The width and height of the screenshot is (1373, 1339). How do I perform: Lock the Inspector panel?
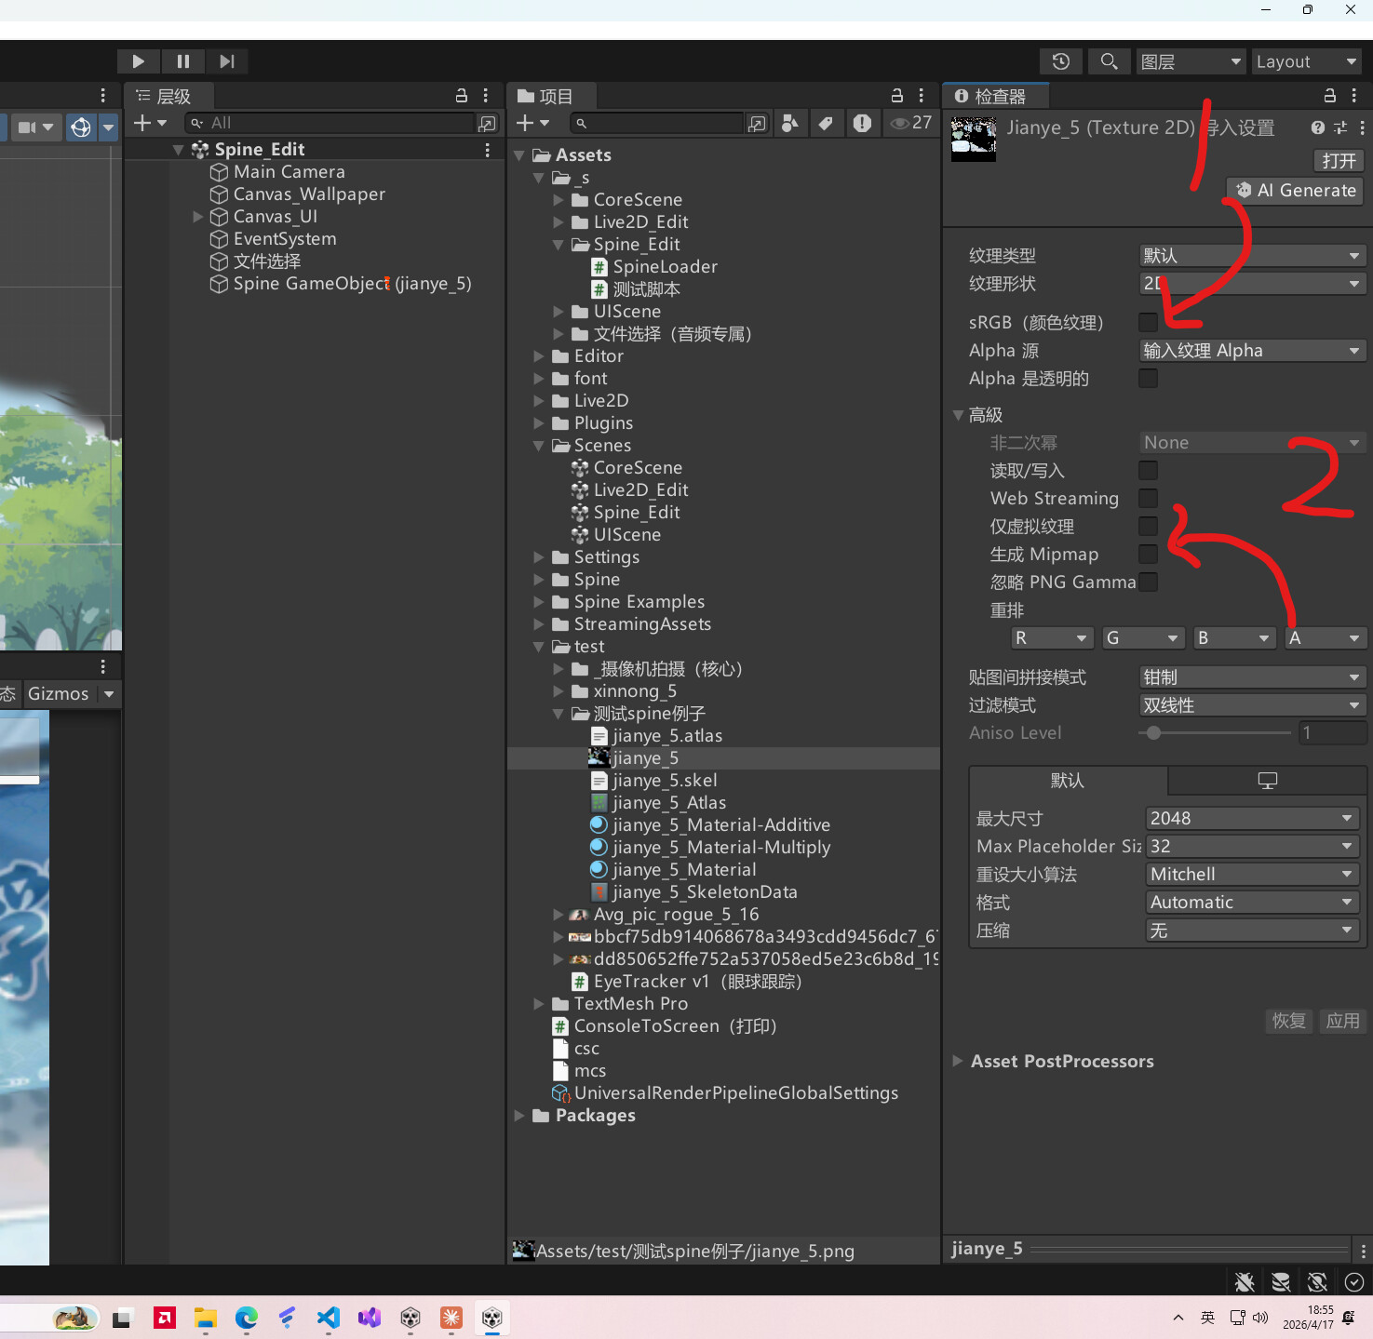(1329, 96)
